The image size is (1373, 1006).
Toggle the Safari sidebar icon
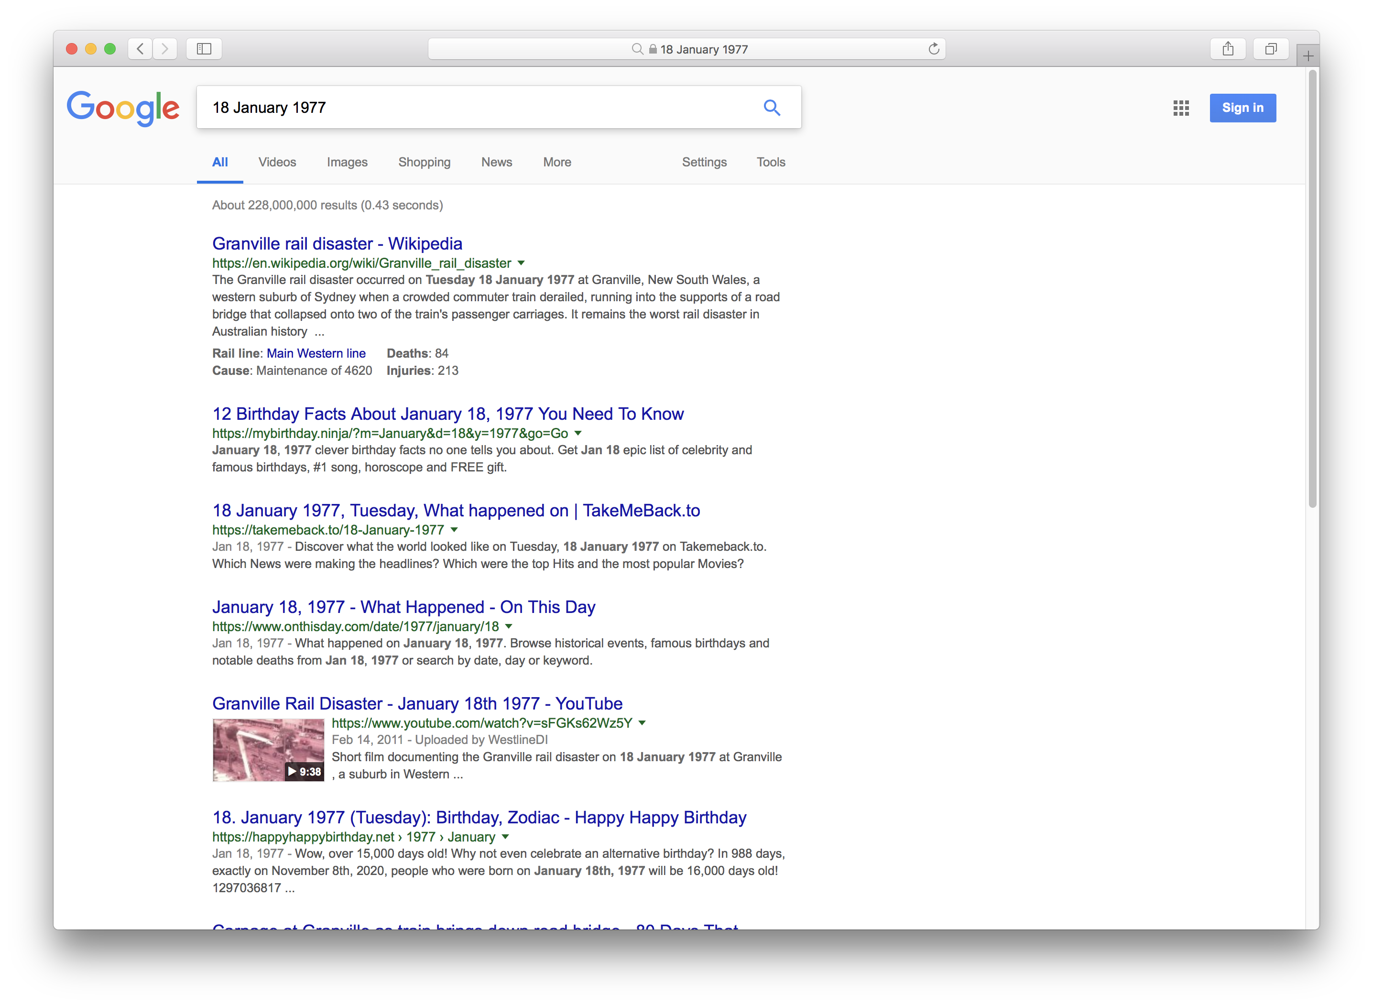(x=204, y=49)
